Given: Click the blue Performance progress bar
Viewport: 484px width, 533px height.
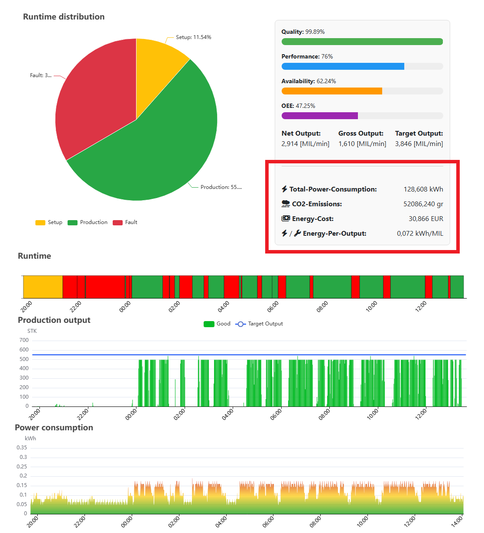Looking at the screenshot, I should (343, 66).
